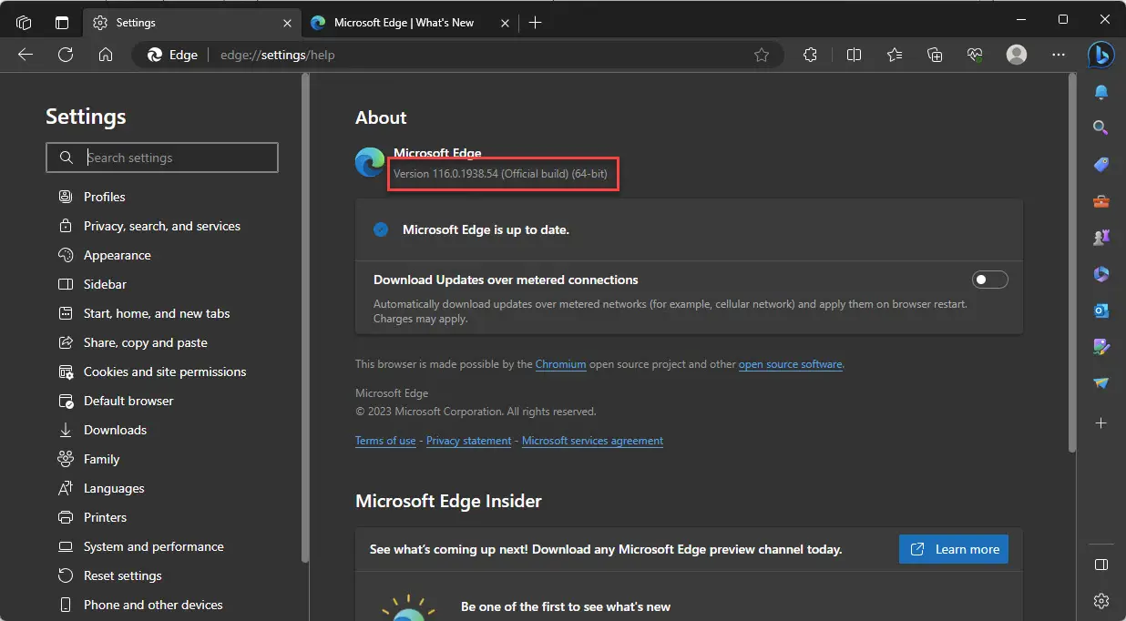Open Microsoft services agreement link
The width and height of the screenshot is (1126, 621).
592,441
